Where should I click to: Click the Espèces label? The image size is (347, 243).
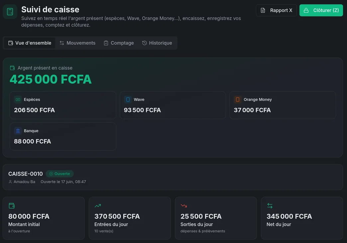click(x=32, y=100)
